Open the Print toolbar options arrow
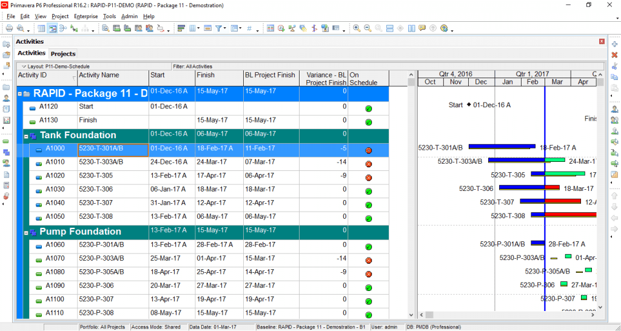This screenshot has height=331, width=621. pos(29,30)
